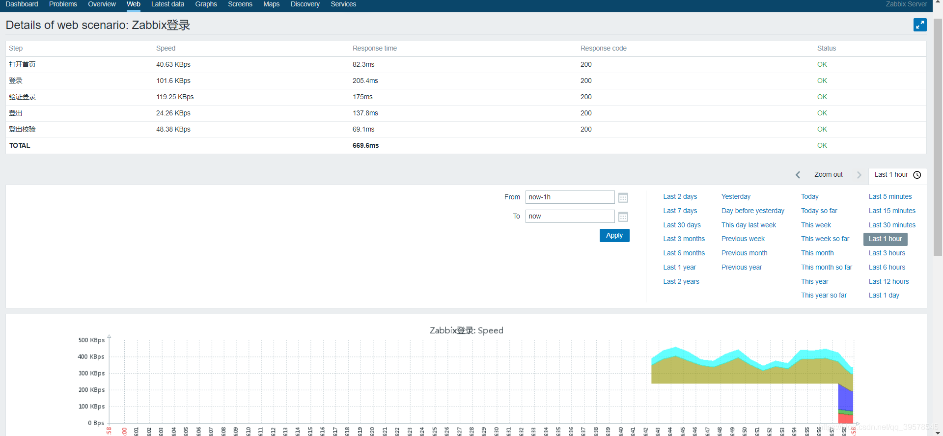Click Zoom out button
Viewport: 943px width, 436px height.
828,175
